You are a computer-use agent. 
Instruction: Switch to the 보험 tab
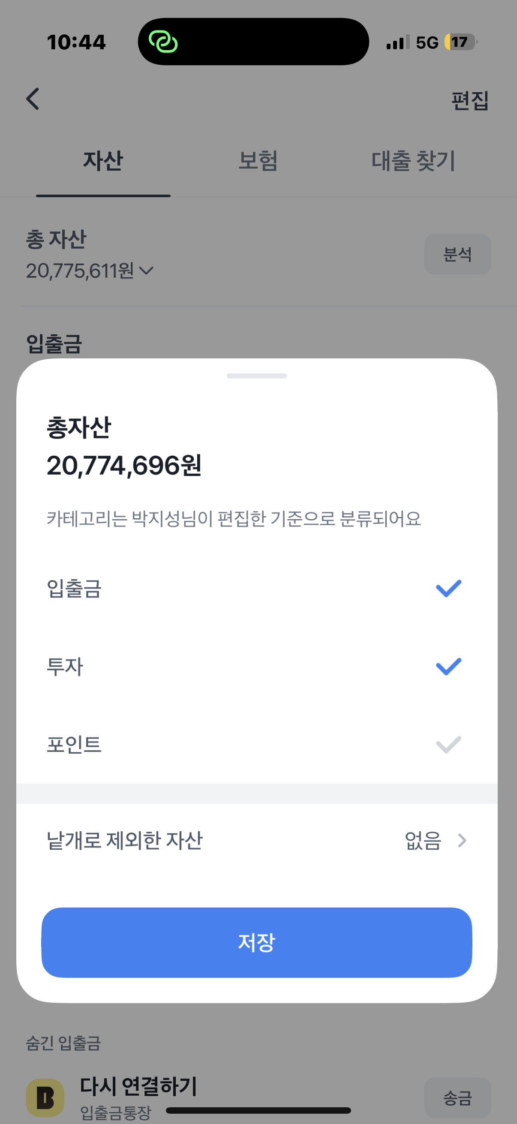(x=258, y=161)
